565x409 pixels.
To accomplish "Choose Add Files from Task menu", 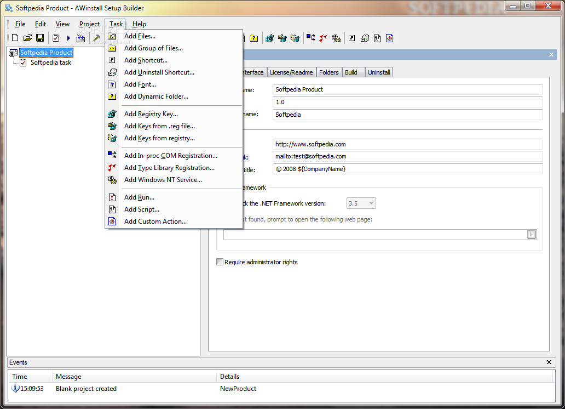I will (174, 36).
